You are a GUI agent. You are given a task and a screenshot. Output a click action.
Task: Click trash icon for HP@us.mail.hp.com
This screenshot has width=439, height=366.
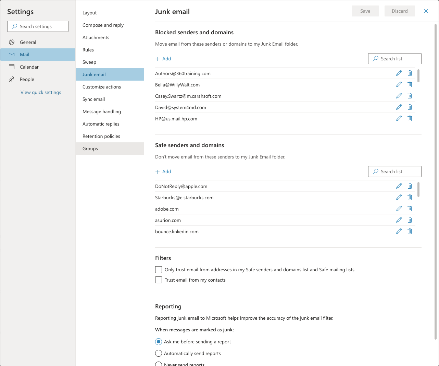(410, 118)
